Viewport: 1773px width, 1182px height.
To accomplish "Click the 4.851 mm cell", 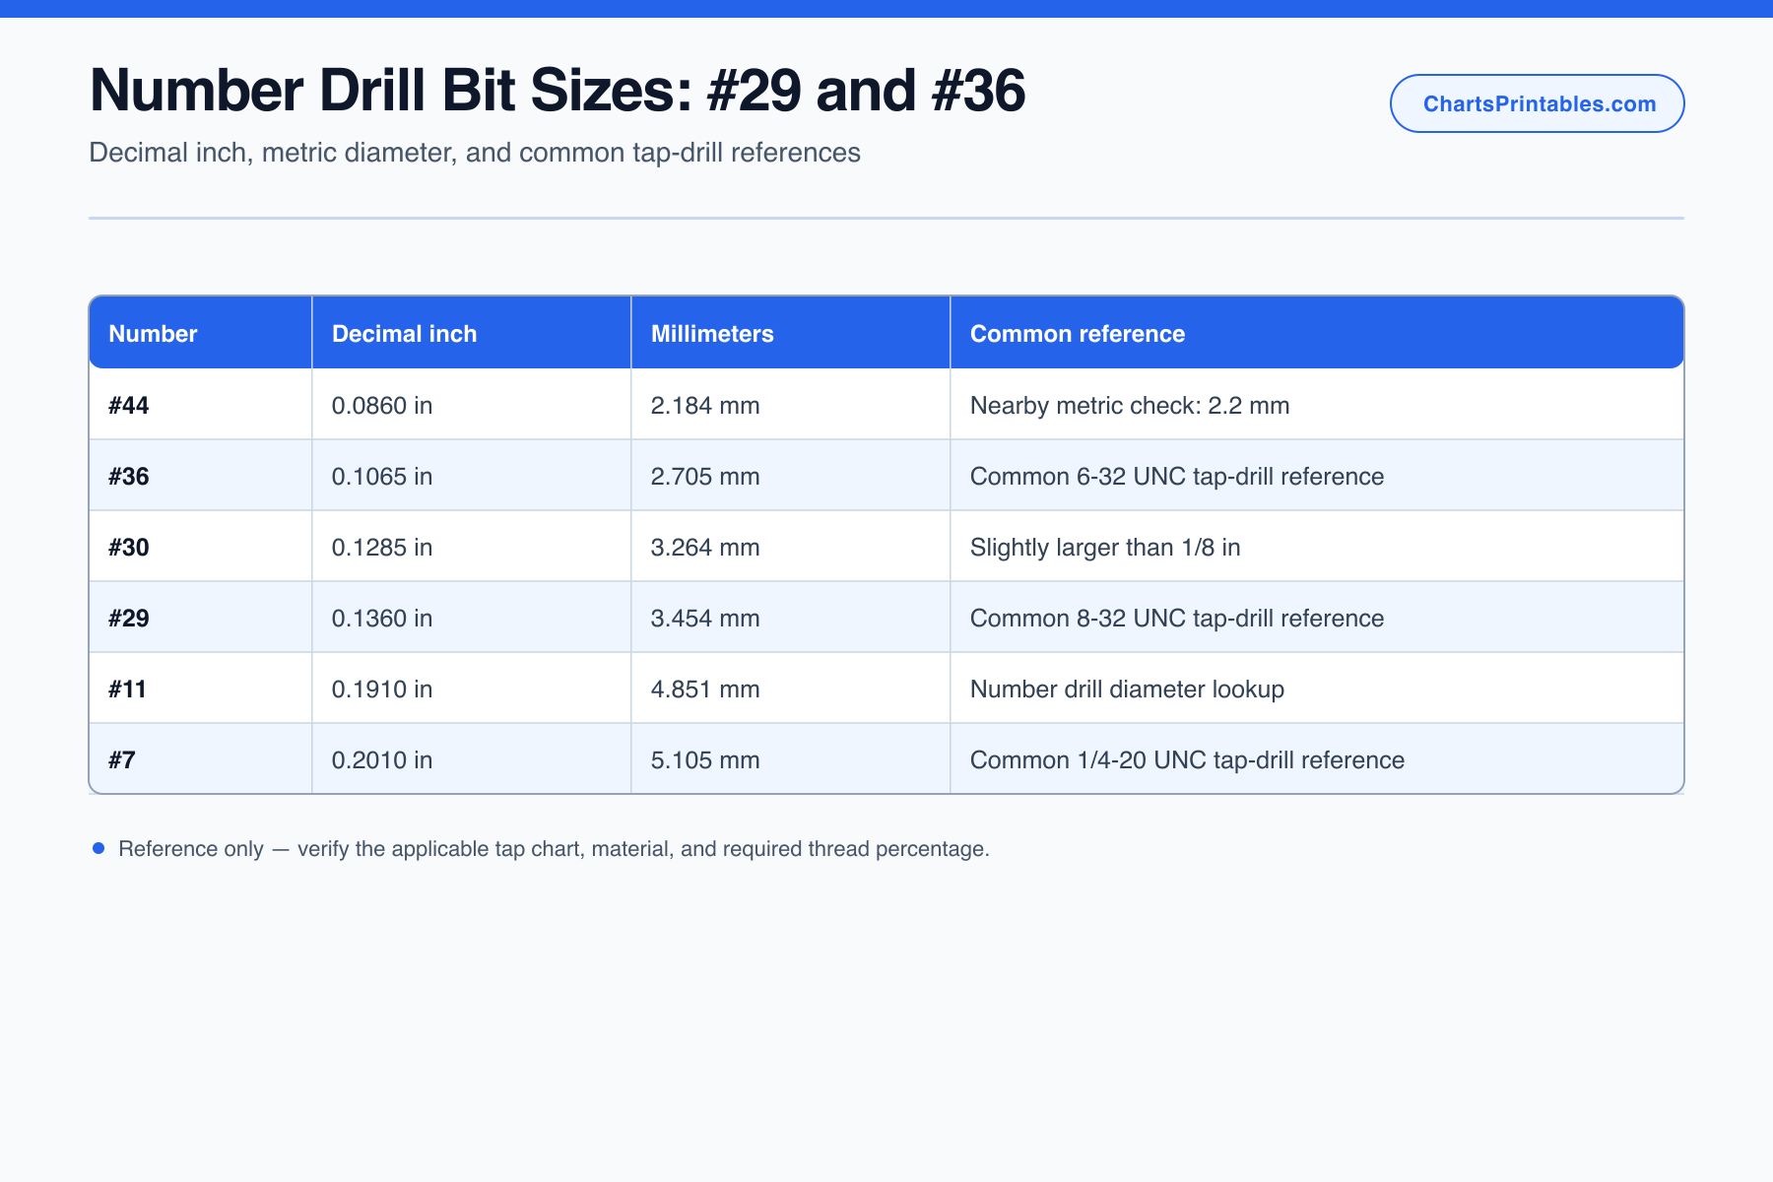I will pyautogui.click(x=791, y=689).
